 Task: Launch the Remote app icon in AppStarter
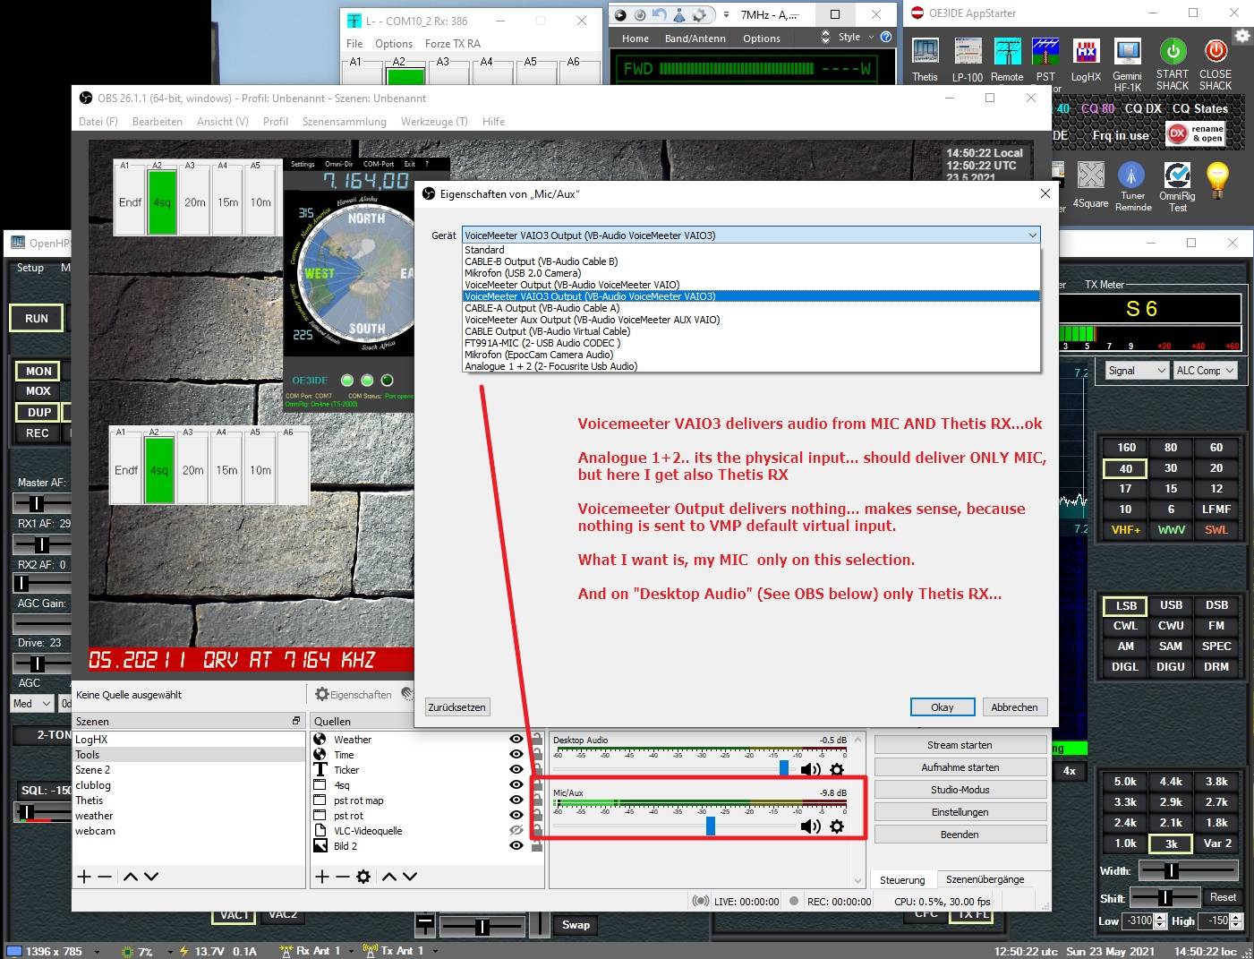pyautogui.click(x=1007, y=52)
